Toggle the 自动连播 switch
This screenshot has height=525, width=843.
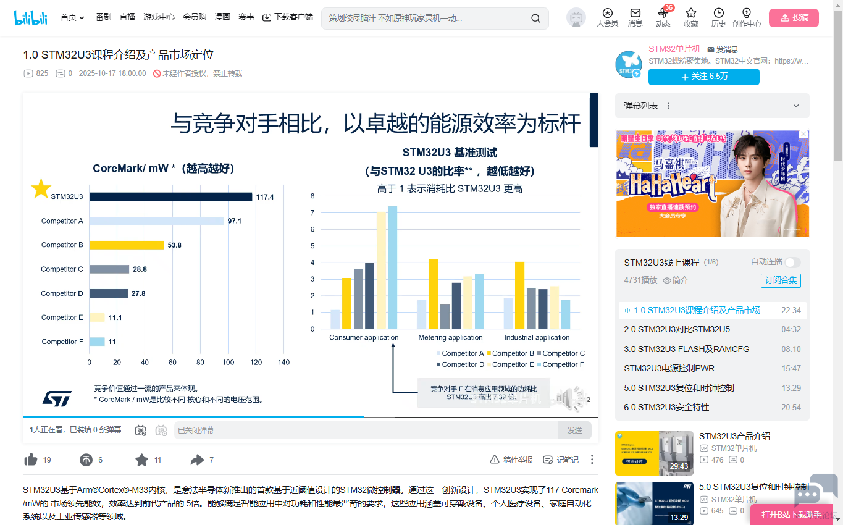tap(792, 262)
